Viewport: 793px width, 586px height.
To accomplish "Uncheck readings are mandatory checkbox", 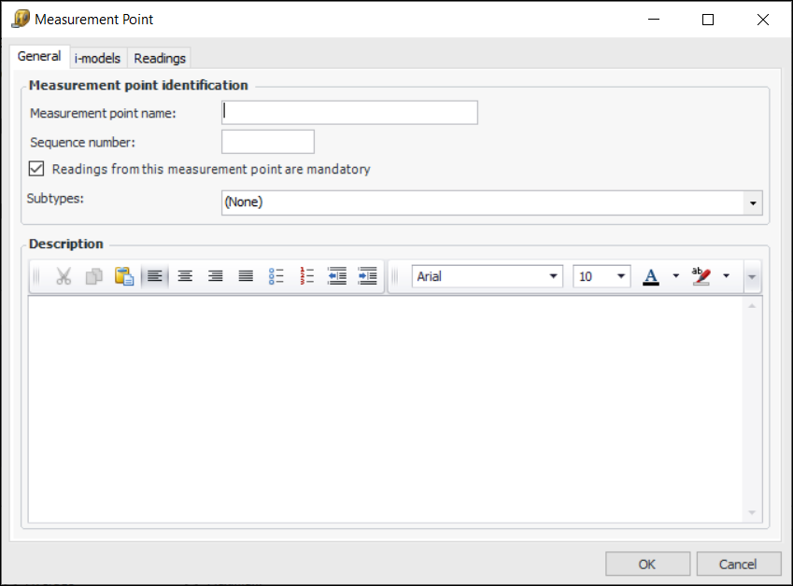I will (36, 169).
